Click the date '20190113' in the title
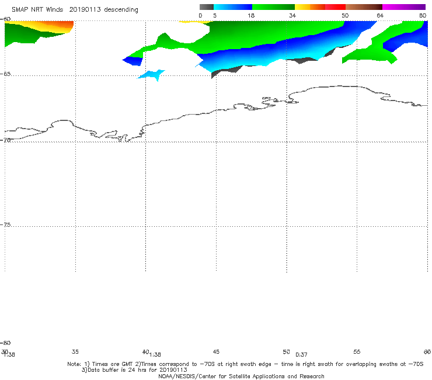The width and height of the screenshot is (432, 380). [x=85, y=9]
